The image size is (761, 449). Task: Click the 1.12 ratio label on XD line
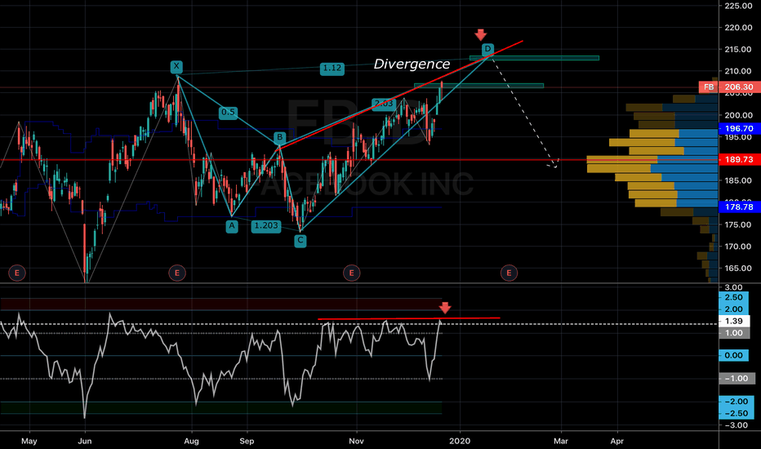point(332,69)
